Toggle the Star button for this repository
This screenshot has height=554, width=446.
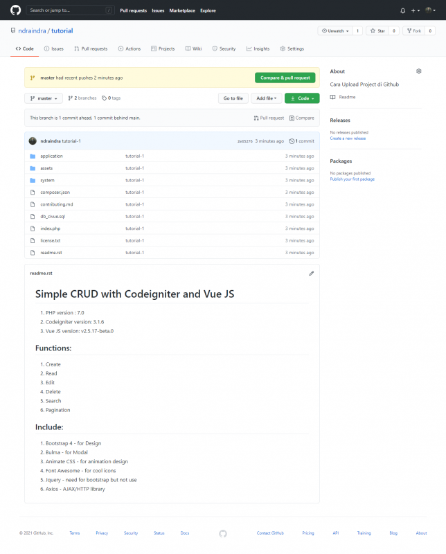pos(377,30)
